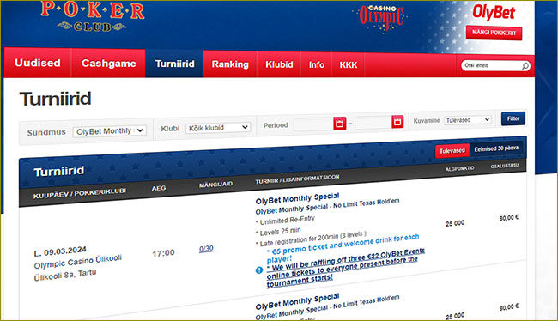Click the date L. 09.03.2024
Screen dimensions: 558x321
(60, 251)
